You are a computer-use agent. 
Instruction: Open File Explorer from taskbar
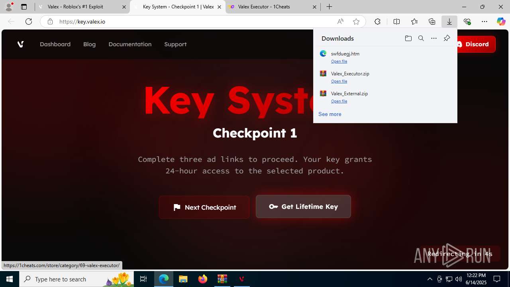tap(183, 279)
